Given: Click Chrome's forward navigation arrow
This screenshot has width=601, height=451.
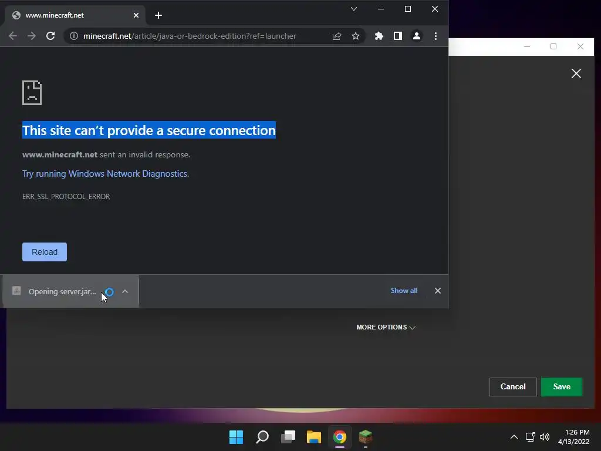Looking at the screenshot, I should pyautogui.click(x=32, y=36).
